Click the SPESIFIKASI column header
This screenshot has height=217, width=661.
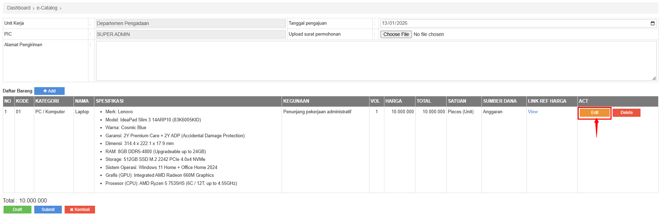point(110,101)
